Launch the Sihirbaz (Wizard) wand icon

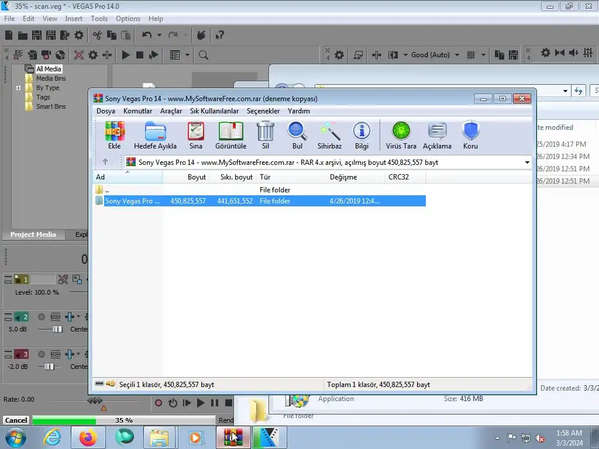coord(330,136)
